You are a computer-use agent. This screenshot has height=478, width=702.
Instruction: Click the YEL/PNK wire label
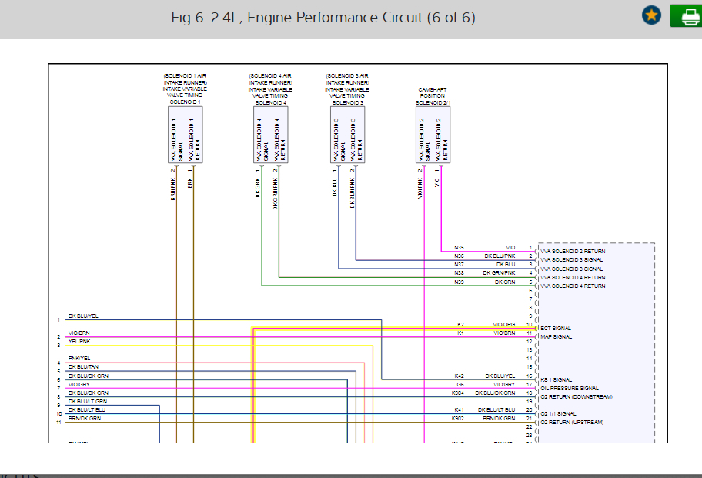pyautogui.click(x=79, y=342)
